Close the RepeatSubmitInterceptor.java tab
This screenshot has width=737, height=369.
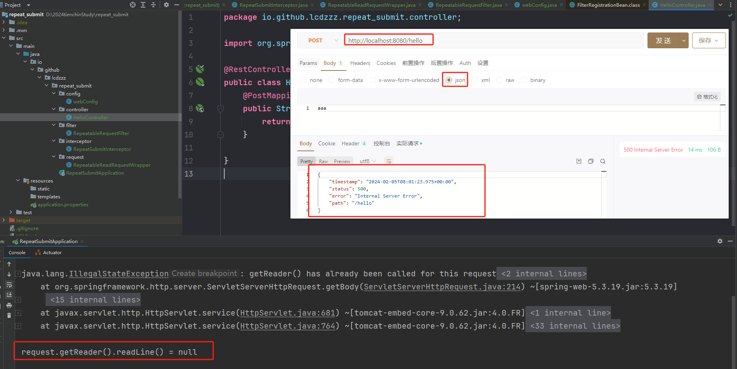tap(312, 5)
